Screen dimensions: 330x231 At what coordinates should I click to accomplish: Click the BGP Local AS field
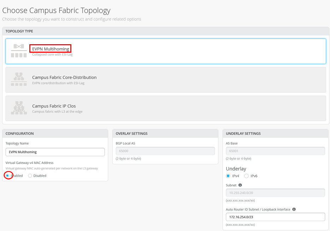point(165,151)
